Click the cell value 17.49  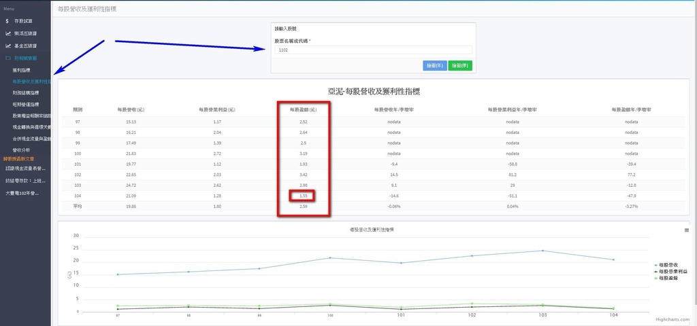(x=131, y=143)
